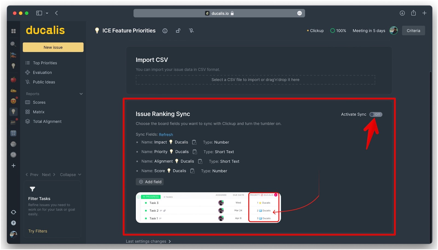
Task: Click the Safari share icon
Action: click(413, 13)
